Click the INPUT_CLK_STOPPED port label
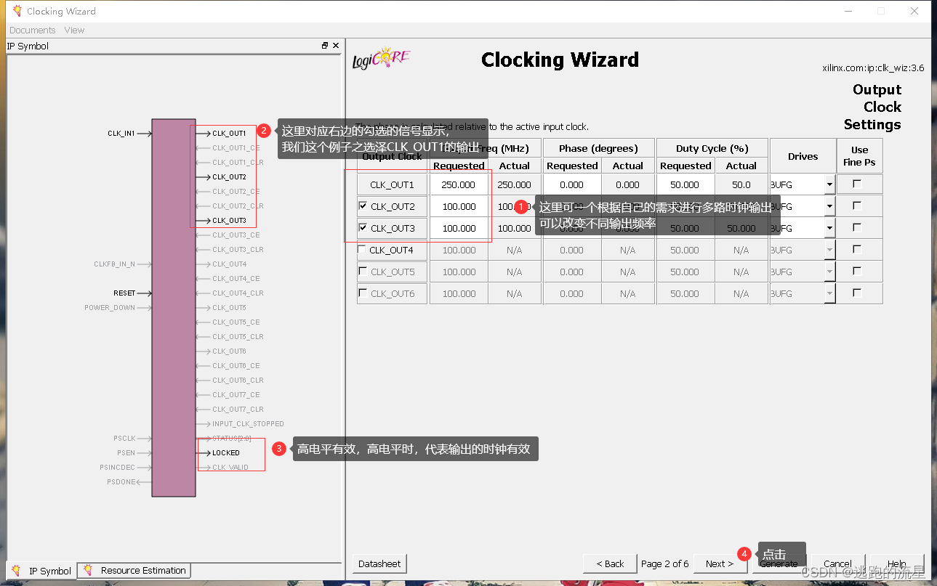This screenshot has height=586, width=937. [x=248, y=424]
